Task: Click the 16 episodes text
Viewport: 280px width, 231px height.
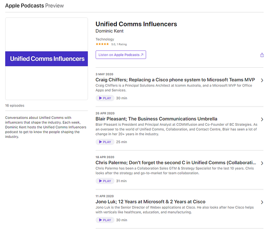Action: [x=15, y=105]
